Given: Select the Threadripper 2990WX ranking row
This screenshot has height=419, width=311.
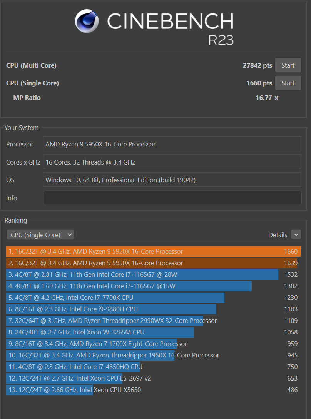Looking at the screenshot, I should pyautogui.click(x=153, y=320).
